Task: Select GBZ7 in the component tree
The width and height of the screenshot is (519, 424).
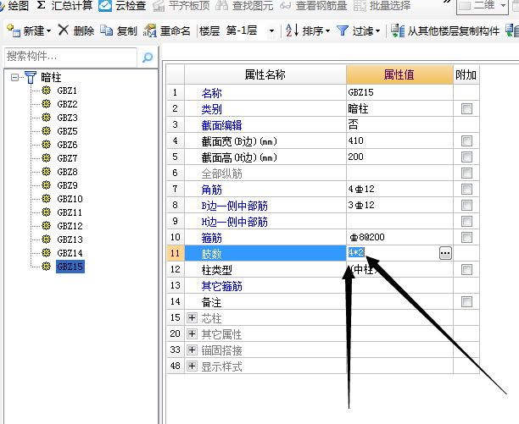Action: (67, 158)
